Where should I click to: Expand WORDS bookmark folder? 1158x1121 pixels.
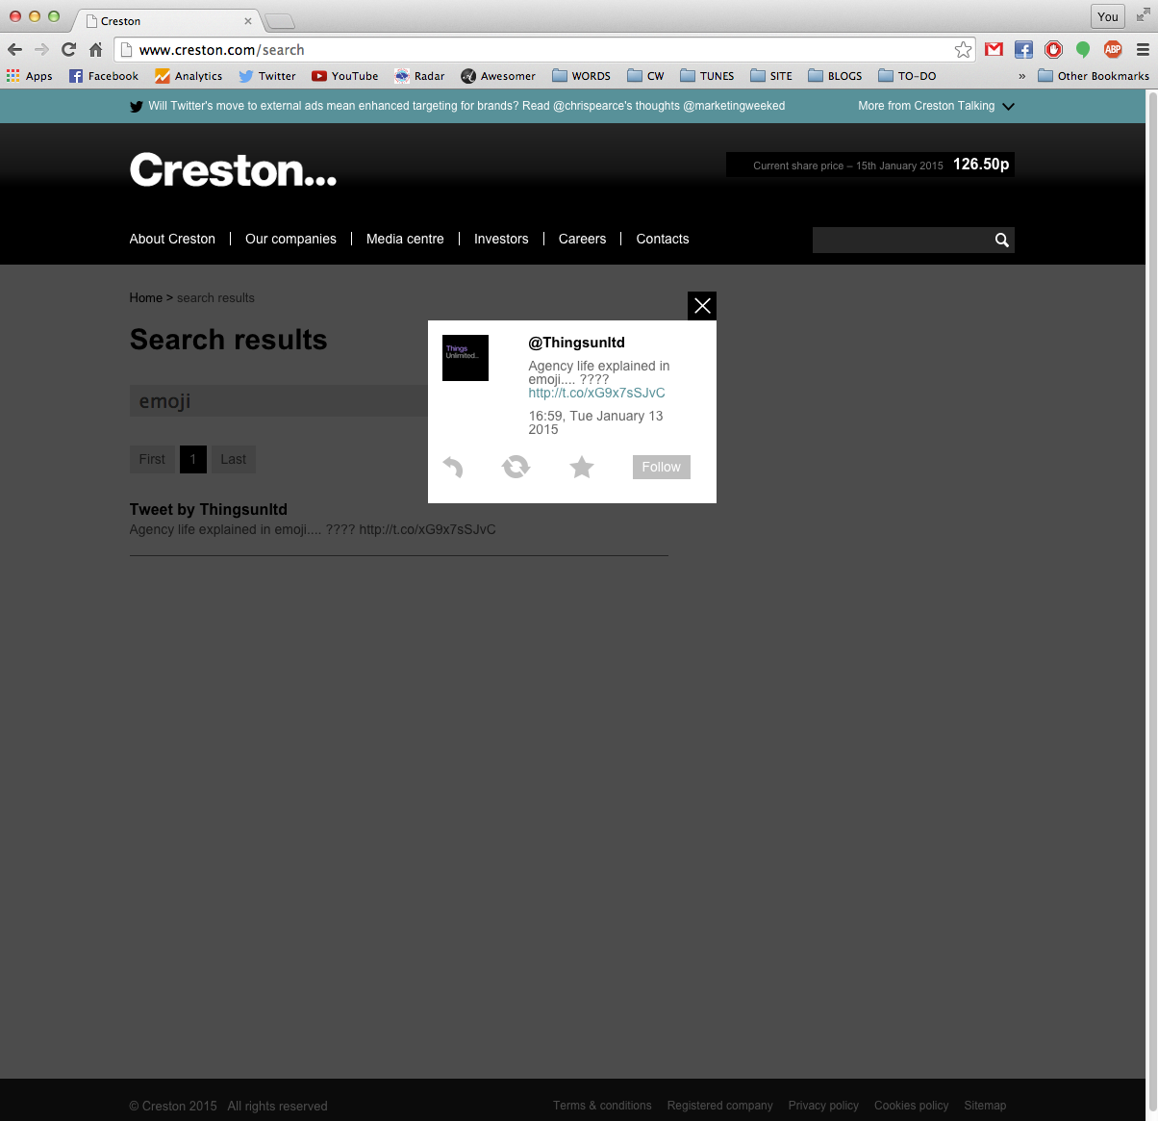[581, 76]
